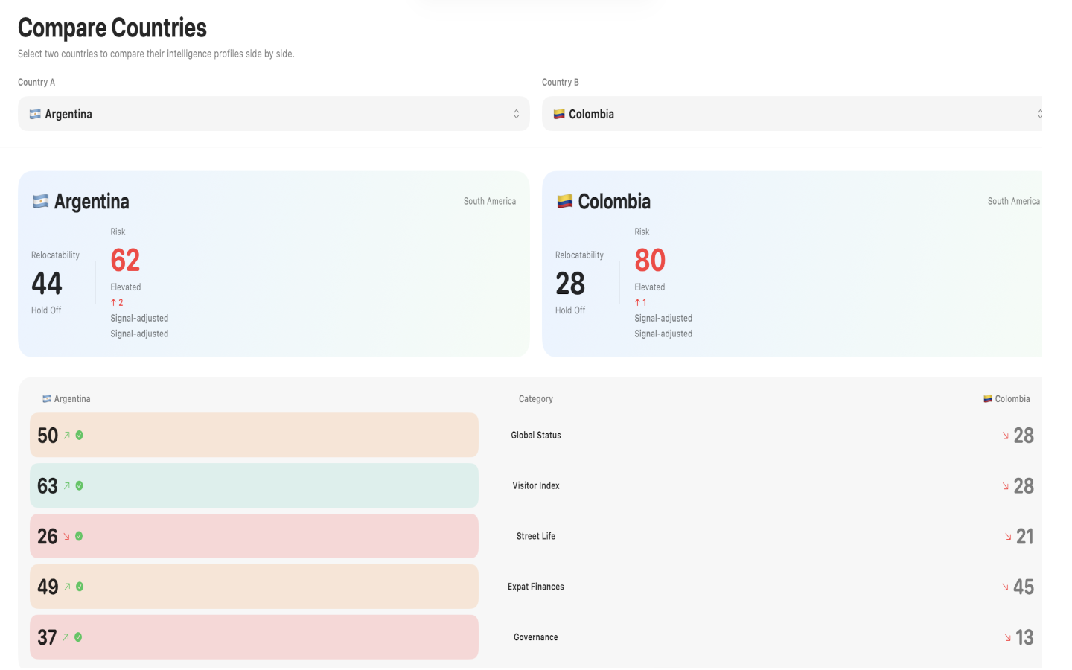The width and height of the screenshot is (1072, 670).
Task: Click the Visitor Index category label
Action: pyautogui.click(x=536, y=485)
